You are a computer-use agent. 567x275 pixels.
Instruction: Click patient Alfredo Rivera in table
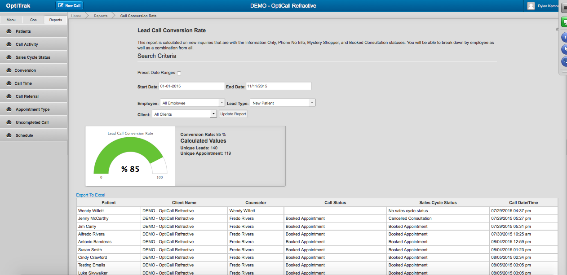[92, 234]
